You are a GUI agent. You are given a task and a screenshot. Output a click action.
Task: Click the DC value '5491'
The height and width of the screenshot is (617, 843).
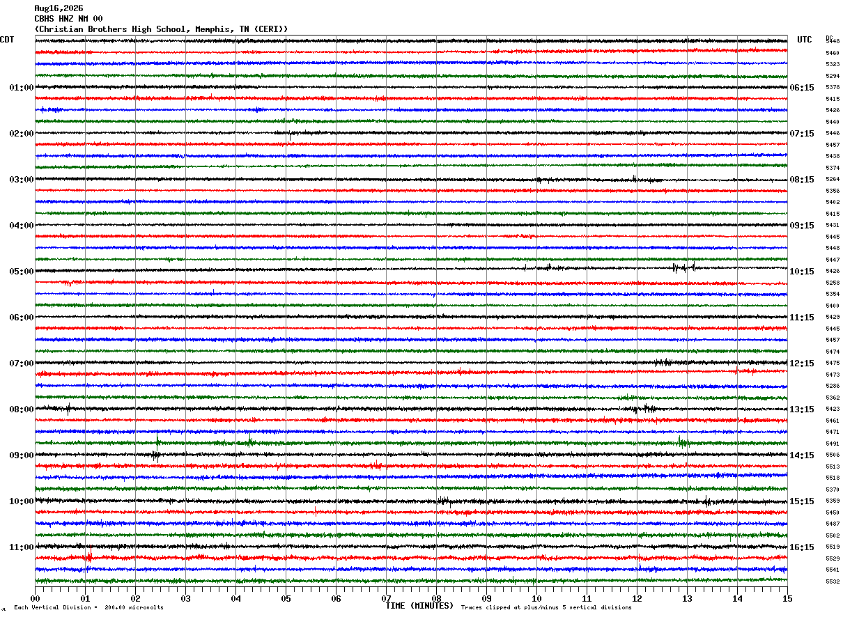(x=833, y=444)
